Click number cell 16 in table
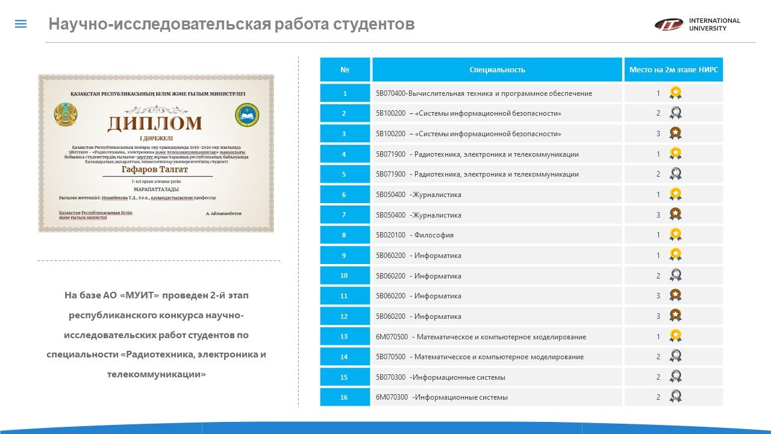Viewport: 771px width, 434px height. 345,397
